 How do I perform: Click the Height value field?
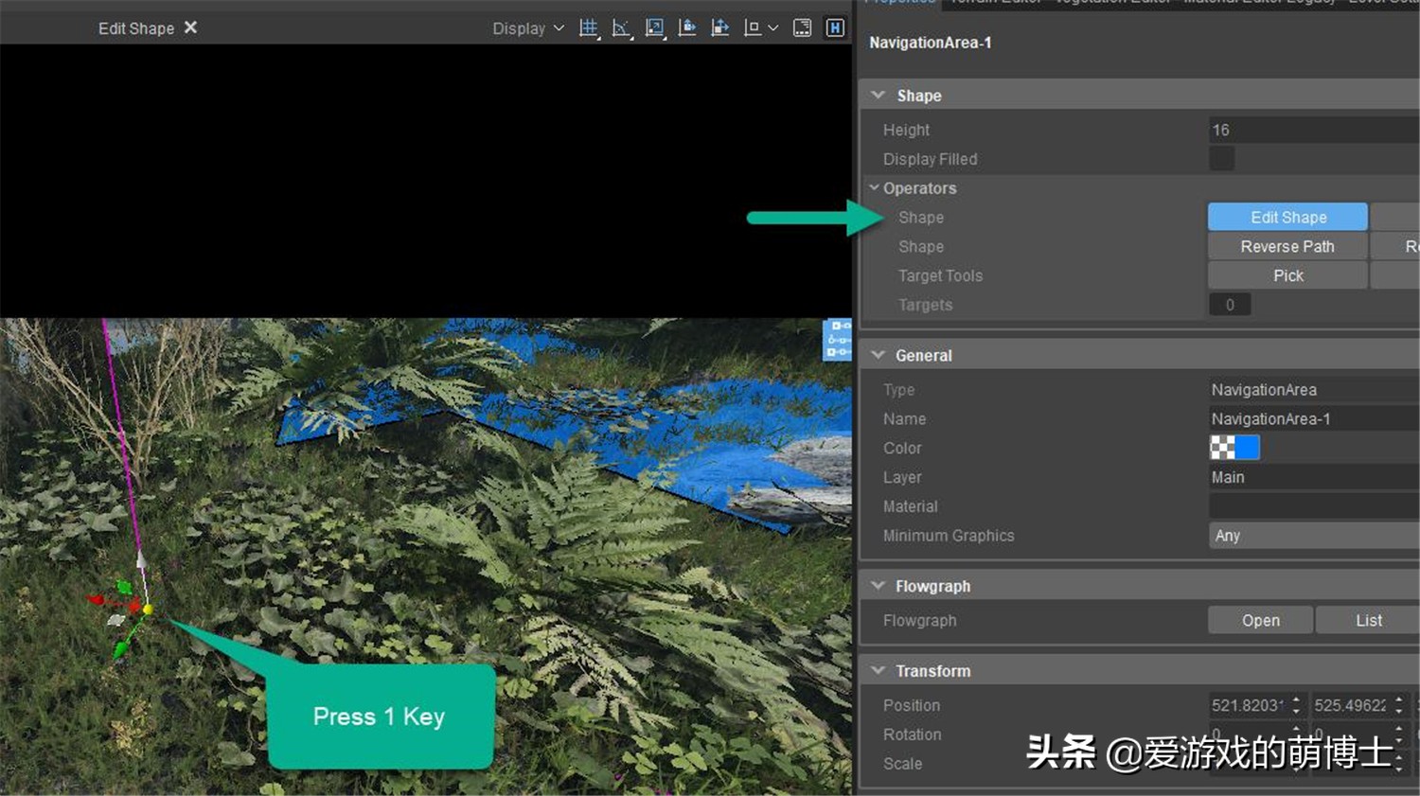(x=1312, y=130)
